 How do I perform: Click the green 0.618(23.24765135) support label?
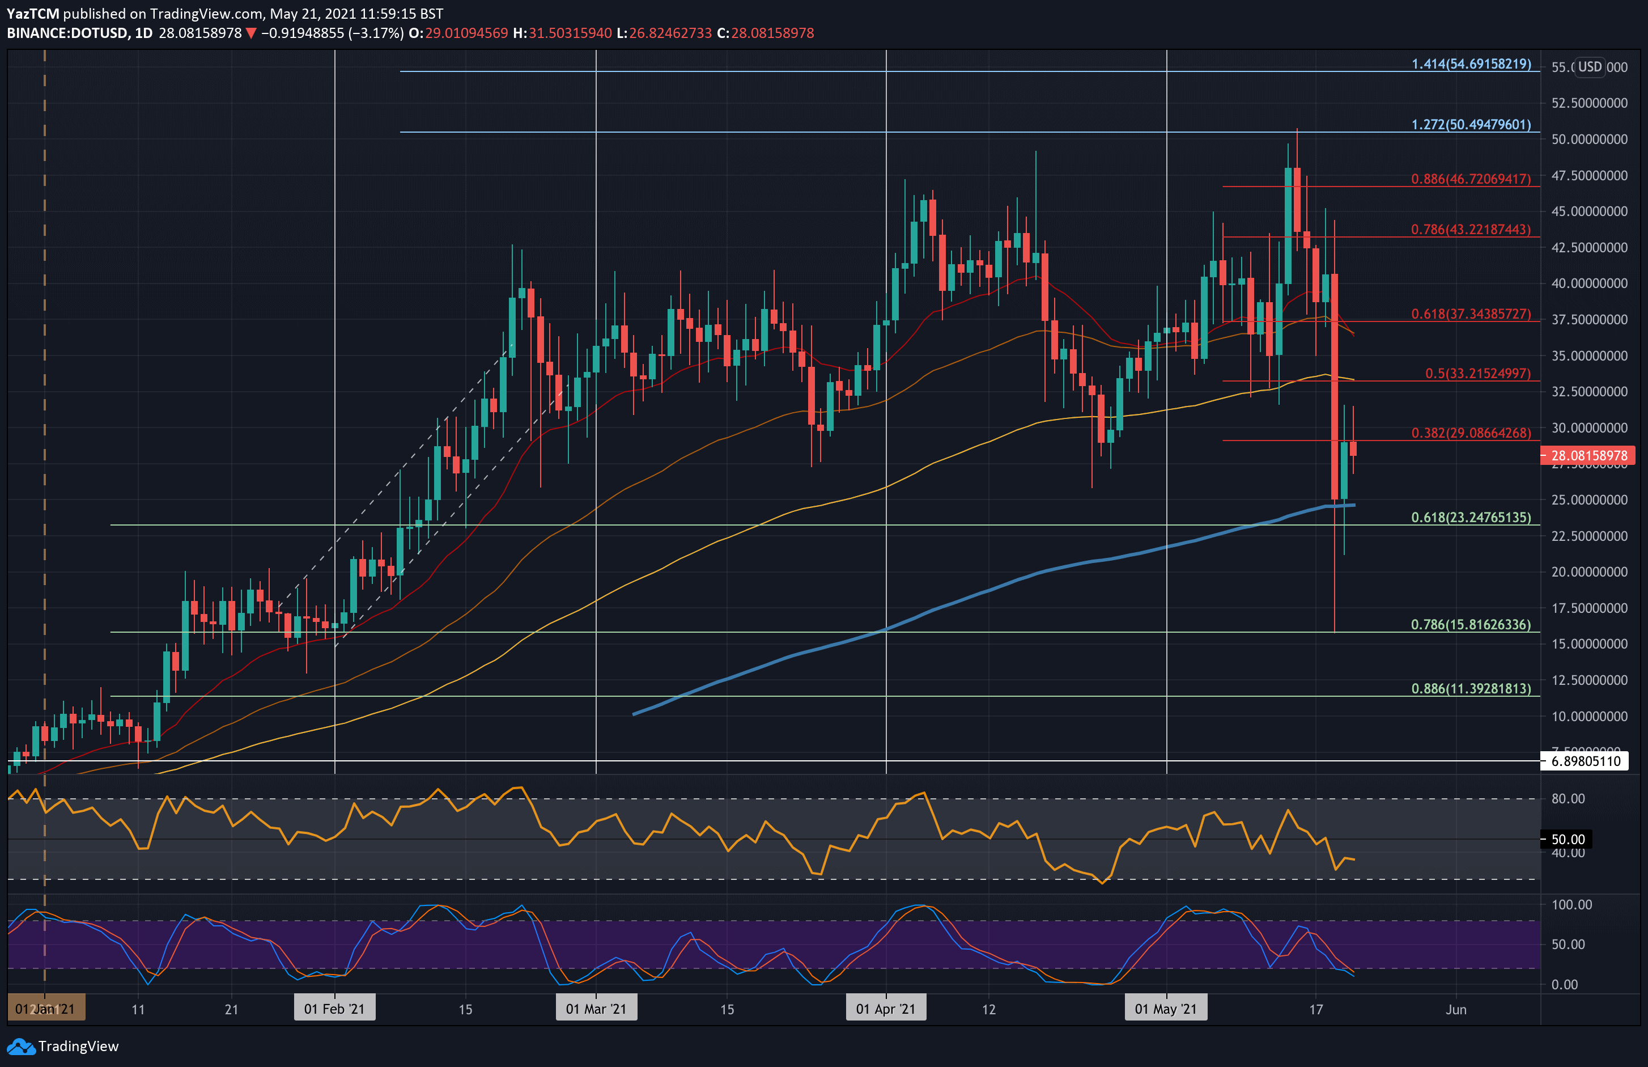coord(1471,518)
